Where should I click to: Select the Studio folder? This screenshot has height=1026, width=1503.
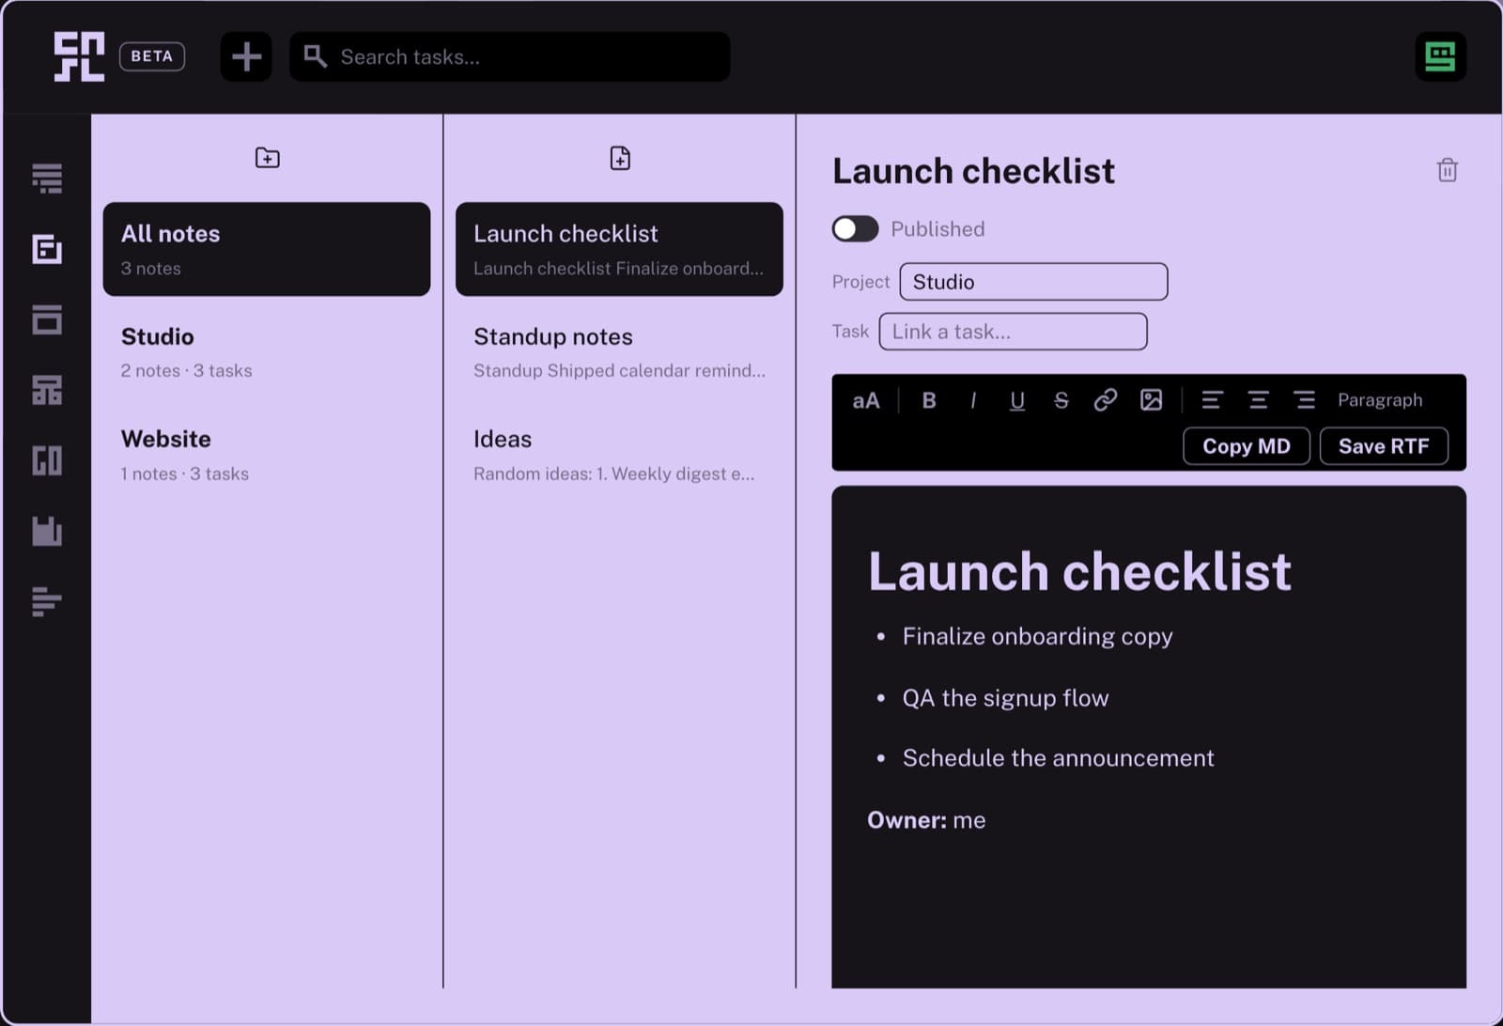point(267,352)
